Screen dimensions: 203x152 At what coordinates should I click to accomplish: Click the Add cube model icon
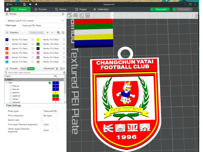pos(70,15)
